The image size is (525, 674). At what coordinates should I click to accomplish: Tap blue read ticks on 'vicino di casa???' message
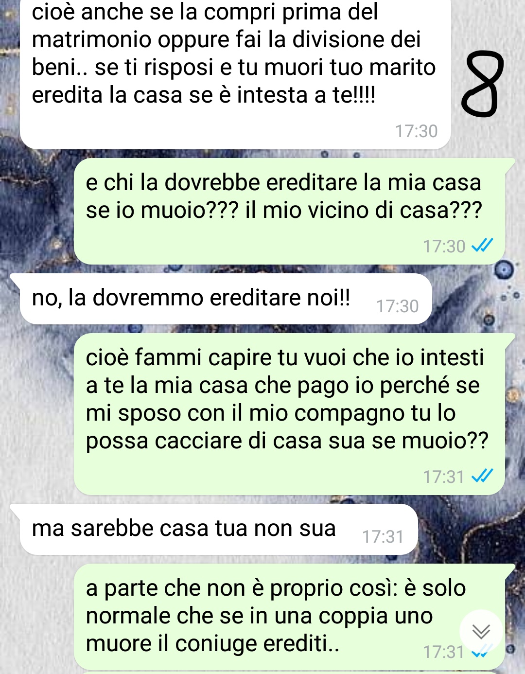point(483,245)
